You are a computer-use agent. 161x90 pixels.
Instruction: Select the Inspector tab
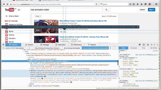pos(13,45)
